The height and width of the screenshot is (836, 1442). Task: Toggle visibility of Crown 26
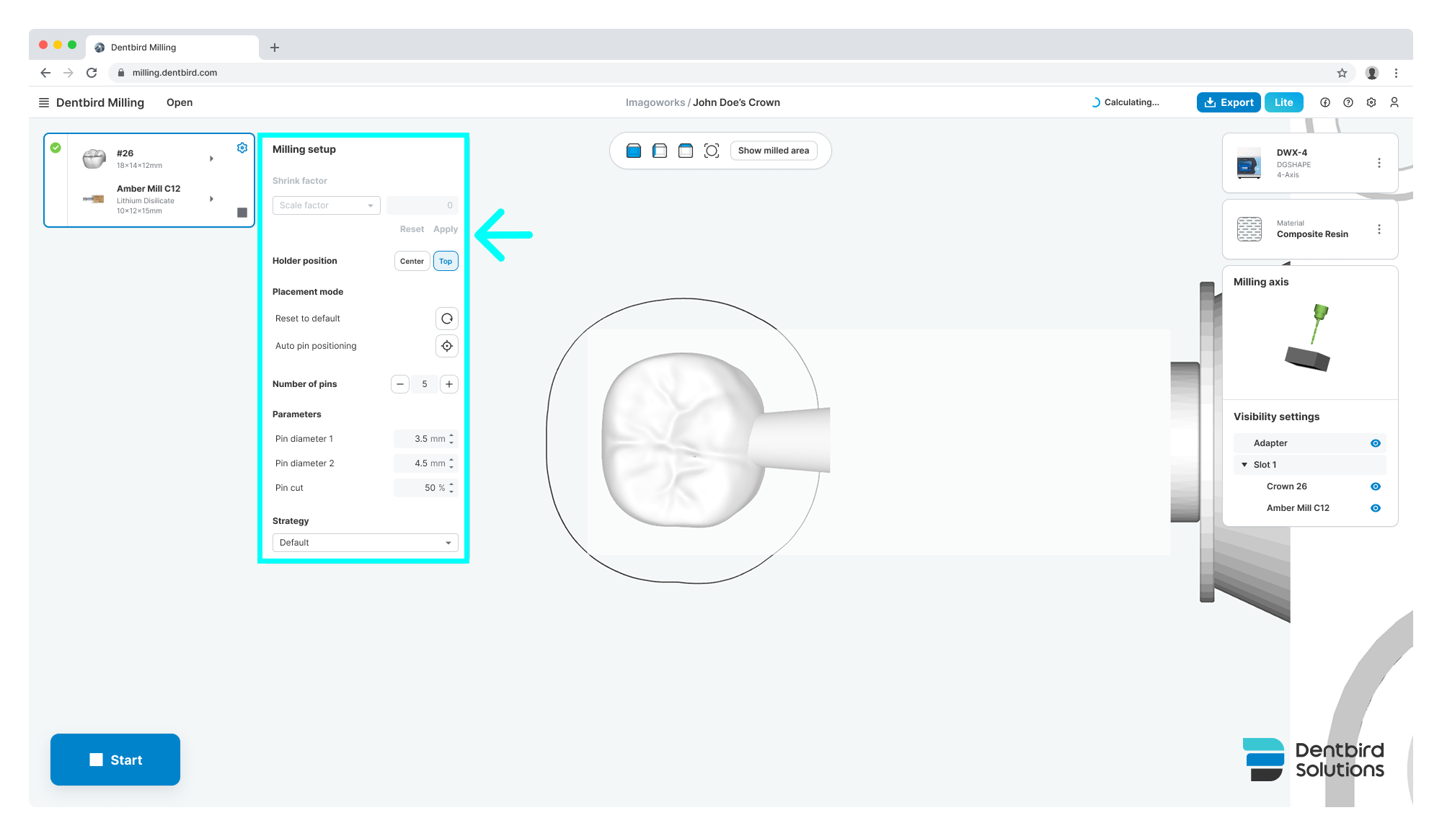1376,486
